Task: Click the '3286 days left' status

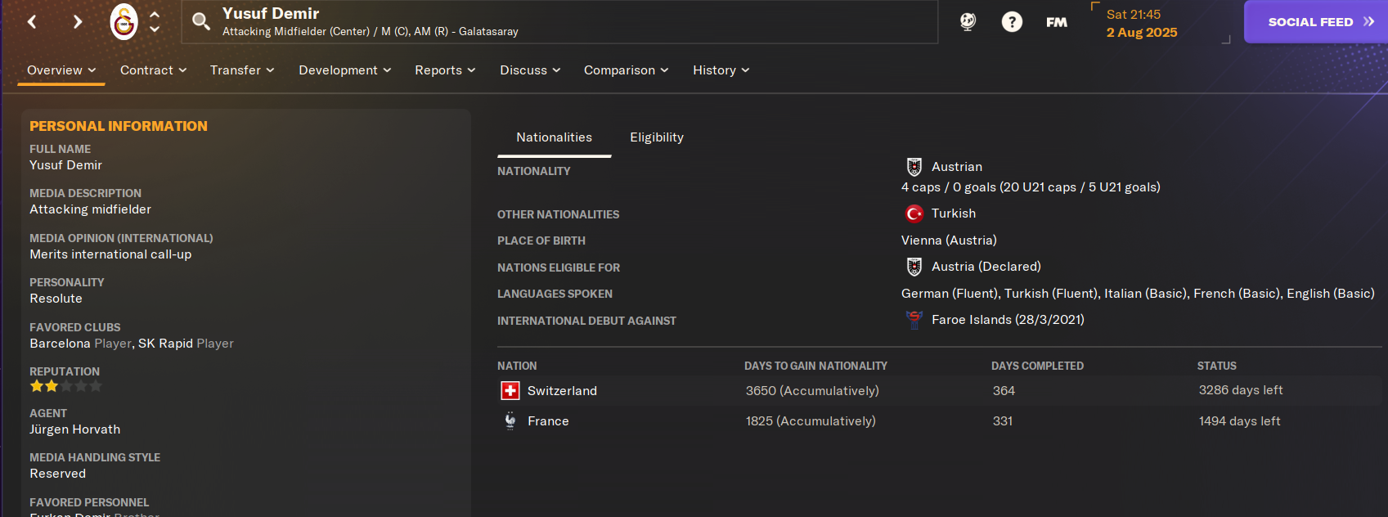Action: tap(1241, 390)
